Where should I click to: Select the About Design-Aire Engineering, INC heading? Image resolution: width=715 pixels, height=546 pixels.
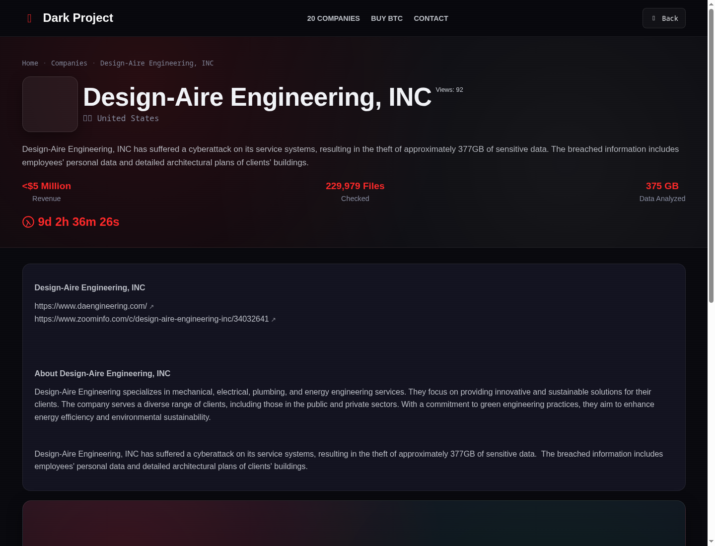tap(102, 373)
